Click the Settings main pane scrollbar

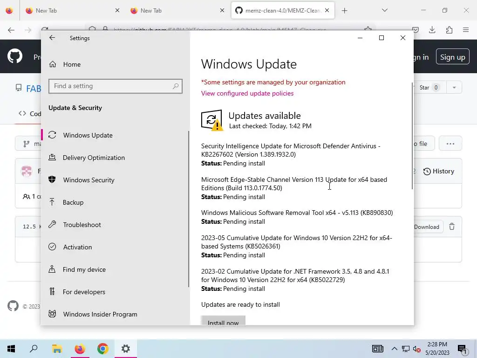point(412,136)
